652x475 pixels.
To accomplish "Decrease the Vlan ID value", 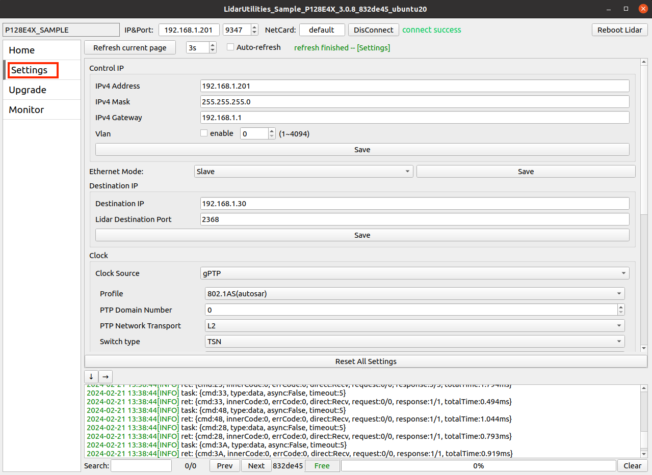I will click(272, 136).
